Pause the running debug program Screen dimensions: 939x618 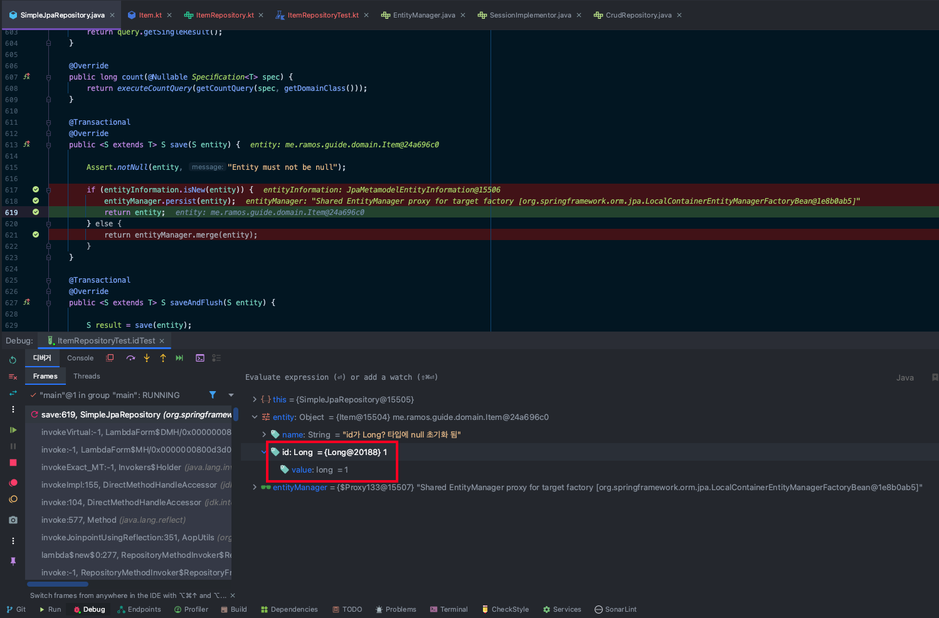point(13,446)
